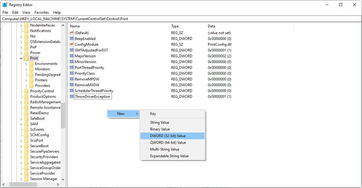362x188 pixels.
Task: Click the Monitors folder icon
Action: [x=31, y=69]
